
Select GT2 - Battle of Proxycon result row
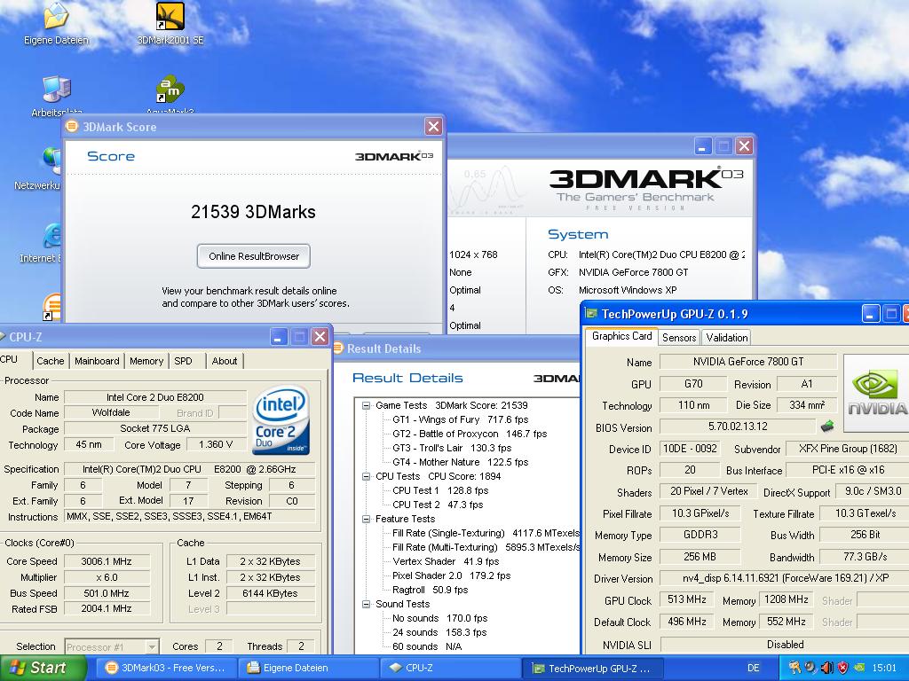[470, 434]
